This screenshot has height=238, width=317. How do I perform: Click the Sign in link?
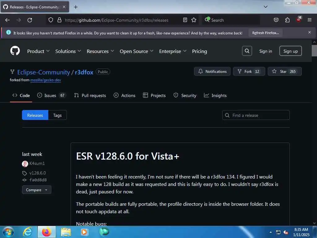[x=265, y=51]
